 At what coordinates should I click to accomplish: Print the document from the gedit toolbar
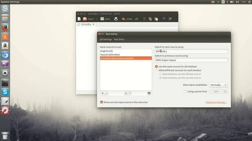116,19
